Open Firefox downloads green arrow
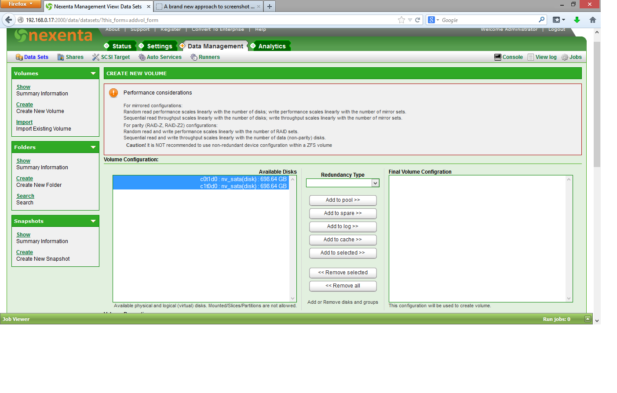This screenshot has height=393, width=617. [x=577, y=20]
